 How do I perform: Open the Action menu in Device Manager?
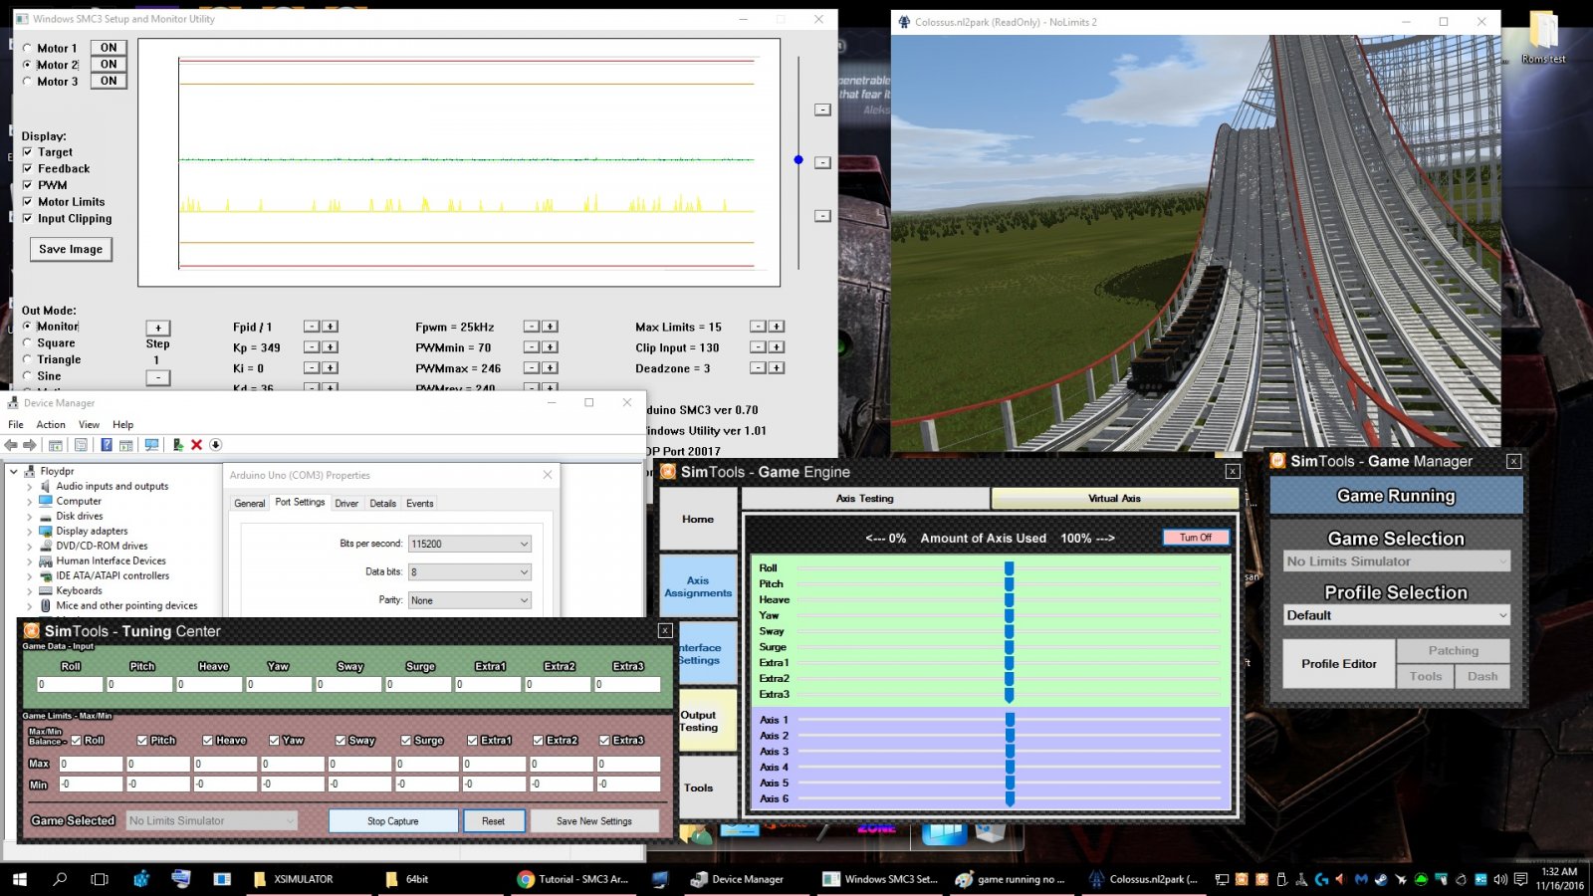51,424
